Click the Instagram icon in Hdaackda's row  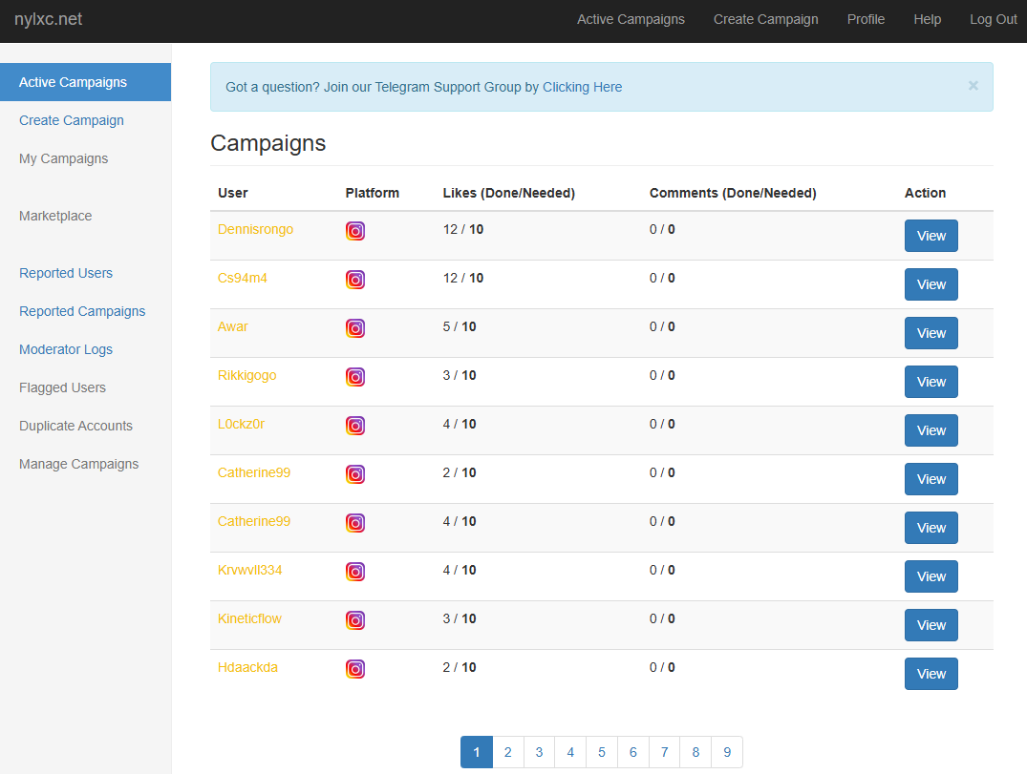pos(355,669)
